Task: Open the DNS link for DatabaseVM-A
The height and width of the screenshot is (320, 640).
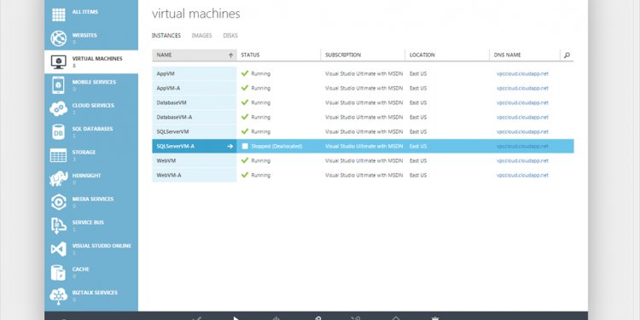Action: click(x=522, y=117)
